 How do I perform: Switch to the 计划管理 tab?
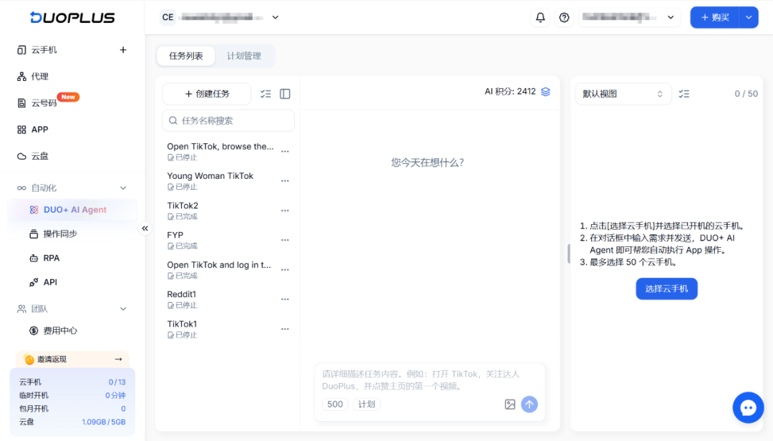coord(244,56)
